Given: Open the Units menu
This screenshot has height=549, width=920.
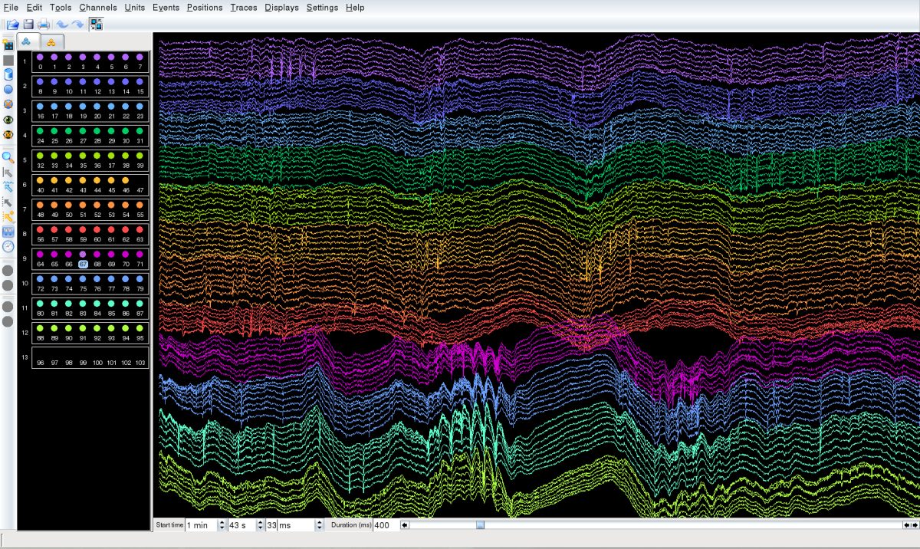Looking at the screenshot, I should pyautogui.click(x=134, y=8).
